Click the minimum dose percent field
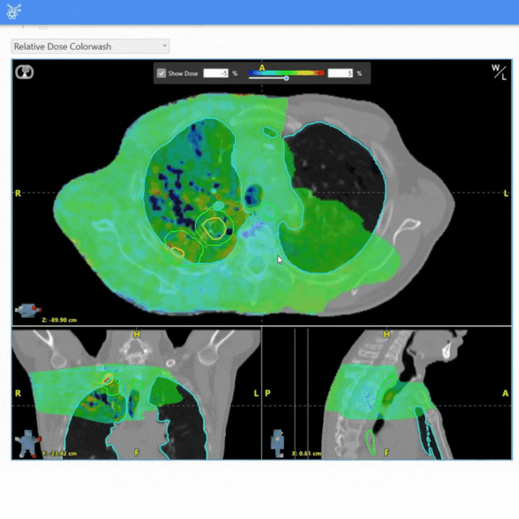This screenshot has height=519, width=519. tap(216, 74)
